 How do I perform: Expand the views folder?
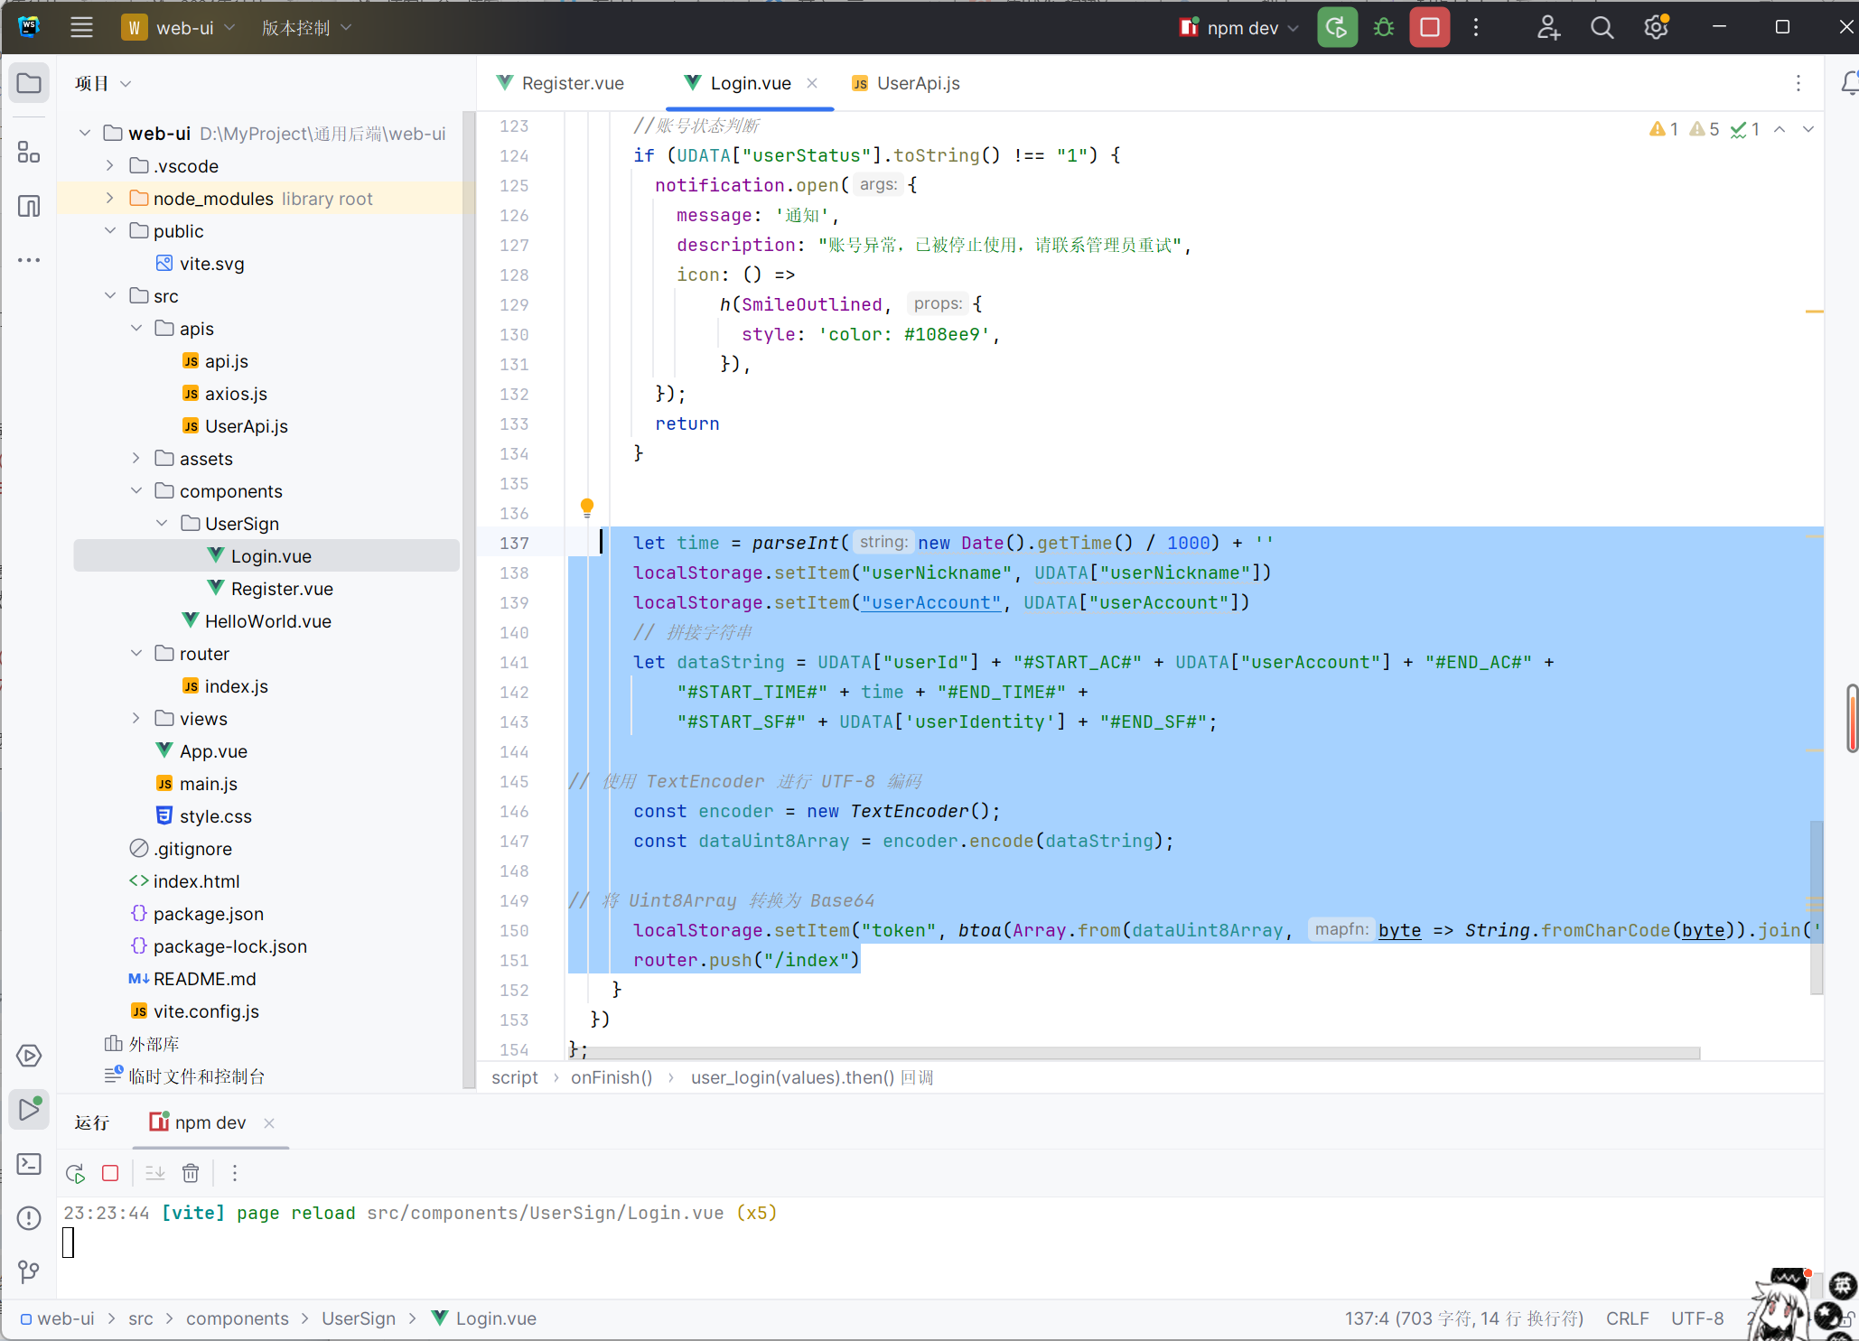[136, 718]
